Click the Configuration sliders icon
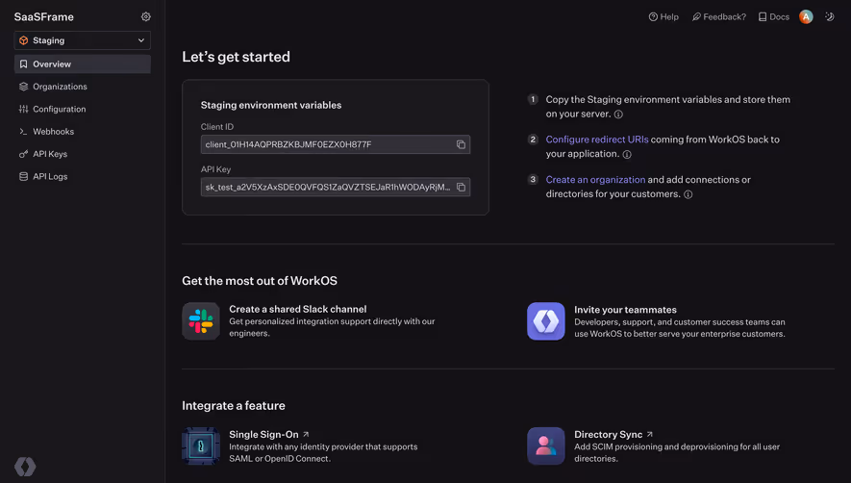This screenshot has height=483, width=851. point(23,110)
